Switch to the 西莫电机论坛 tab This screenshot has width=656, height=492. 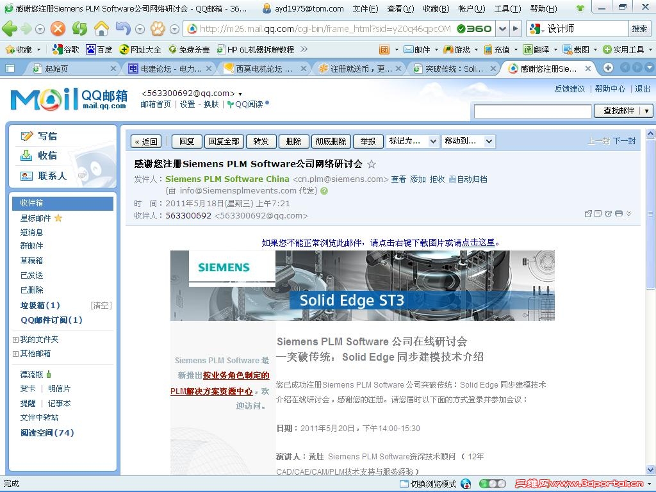coord(265,69)
